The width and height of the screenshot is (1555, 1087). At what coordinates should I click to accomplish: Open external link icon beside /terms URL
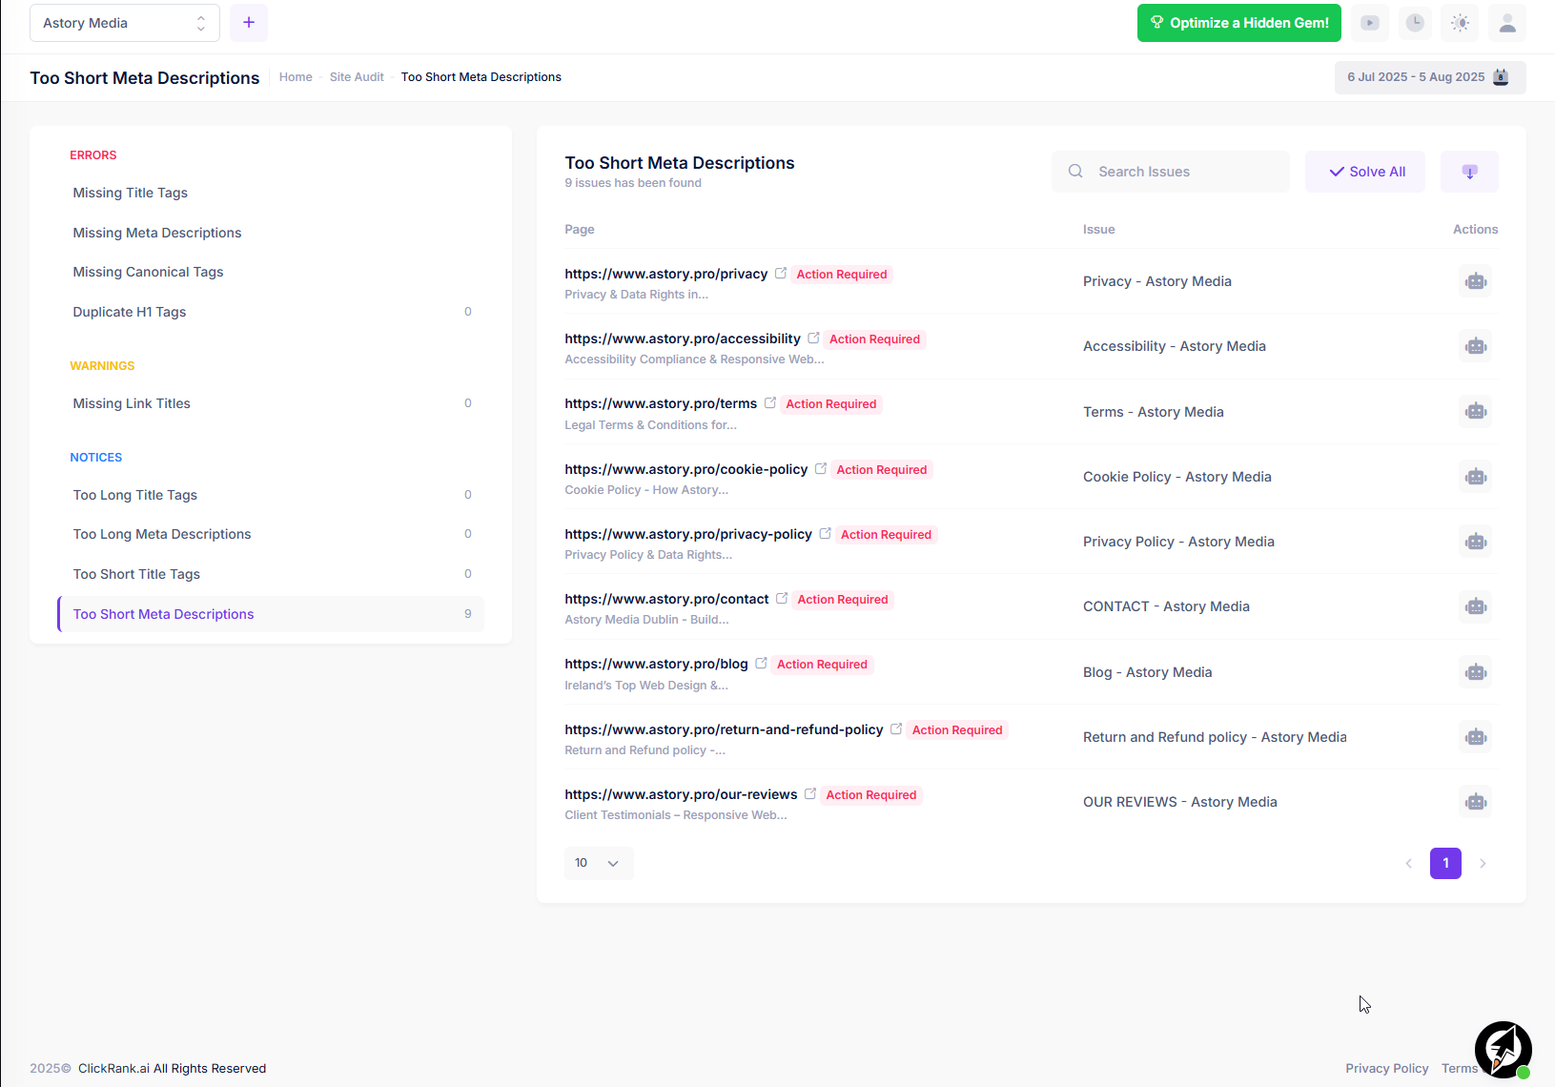pyautogui.click(x=770, y=403)
